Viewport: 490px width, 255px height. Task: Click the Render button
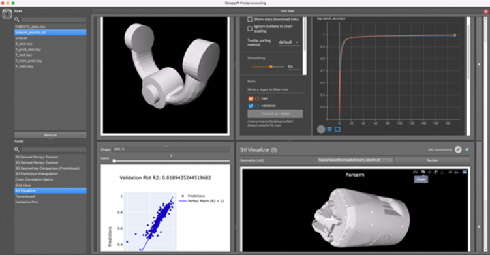(x=432, y=160)
